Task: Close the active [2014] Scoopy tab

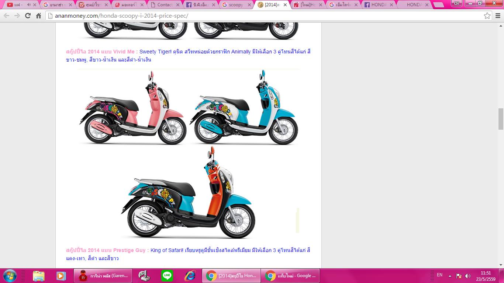Action: click(284, 5)
